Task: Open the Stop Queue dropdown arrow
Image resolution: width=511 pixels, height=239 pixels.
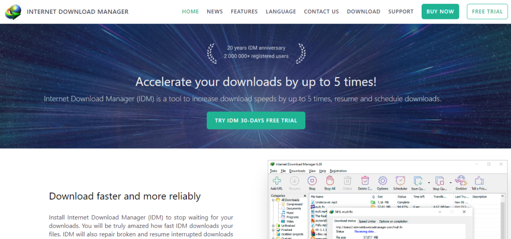Action: point(450,182)
